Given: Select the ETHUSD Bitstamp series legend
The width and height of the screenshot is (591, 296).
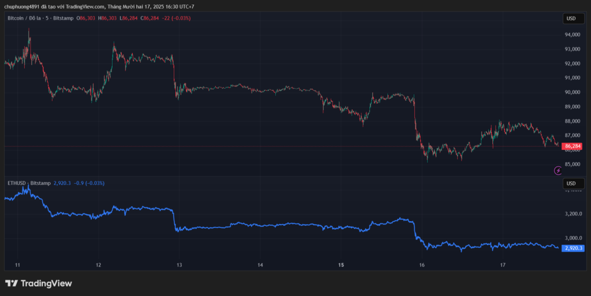Looking at the screenshot, I should 29,183.
